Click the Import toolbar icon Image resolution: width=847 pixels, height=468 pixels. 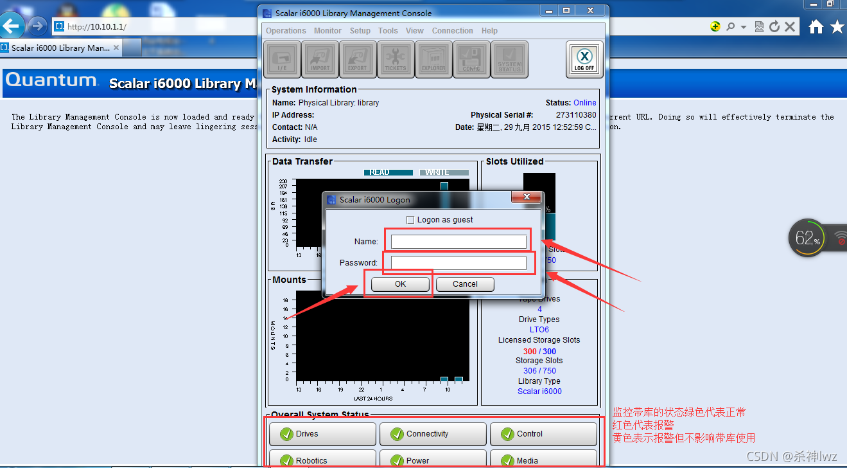[320, 60]
